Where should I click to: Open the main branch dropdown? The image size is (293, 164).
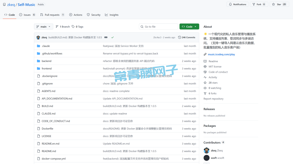pyautogui.click(x=43, y=27)
